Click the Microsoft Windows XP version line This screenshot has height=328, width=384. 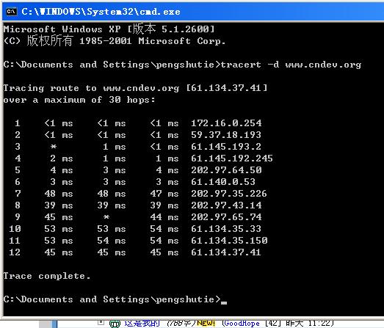click(x=109, y=29)
